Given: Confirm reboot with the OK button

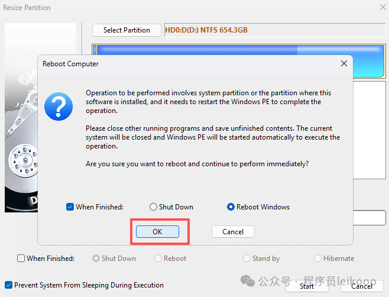Looking at the screenshot, I should point(157,232).
